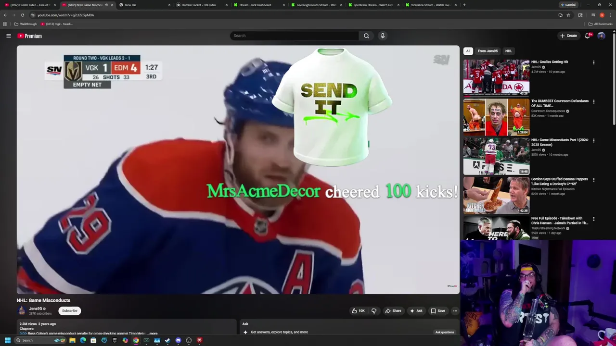
Task: Open Steam from taskbar
Action: coord(167,340)
